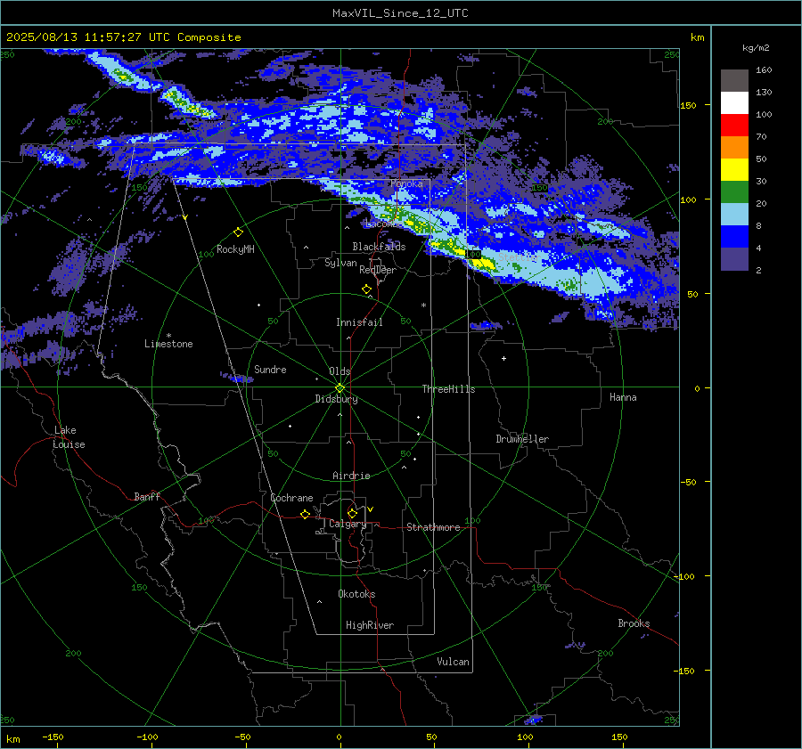Click the Okotoks city label
This screenshot has width=802, height=749.
click(356, 594)
